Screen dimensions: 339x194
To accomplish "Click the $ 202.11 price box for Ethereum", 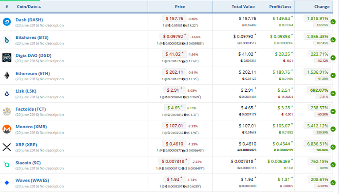I will (x=174, y=72).
